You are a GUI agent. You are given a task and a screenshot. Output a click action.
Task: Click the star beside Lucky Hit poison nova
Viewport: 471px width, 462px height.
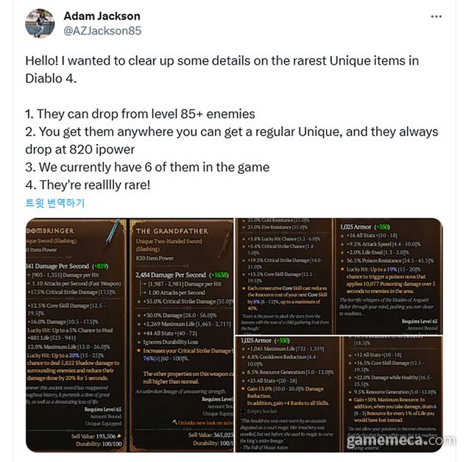(342, 269)
